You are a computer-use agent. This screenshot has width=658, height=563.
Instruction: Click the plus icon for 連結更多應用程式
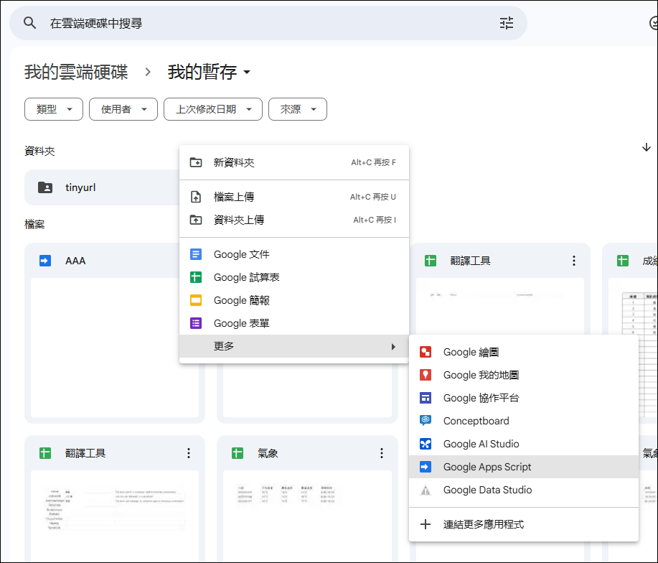(x=426, y=524)
